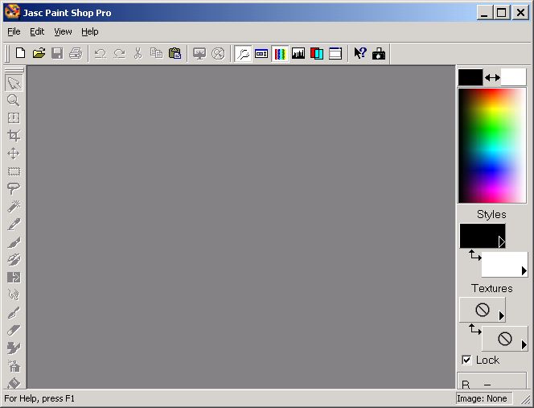Viewport: 534px width, 408px height.
Task: Click the context Help arrow icon
Action: 359,53
